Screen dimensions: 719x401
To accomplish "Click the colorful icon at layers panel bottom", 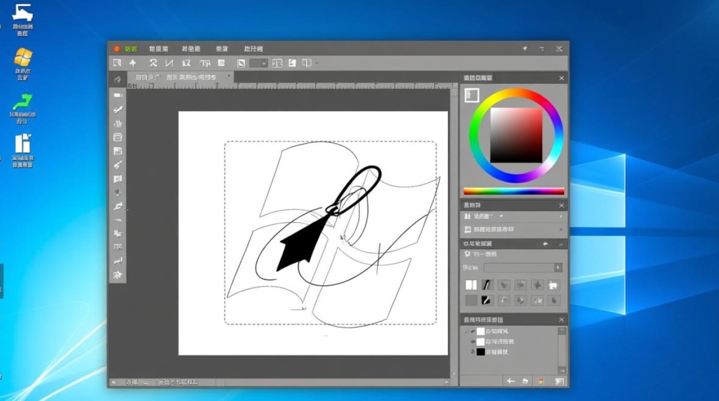I will 541,381.
